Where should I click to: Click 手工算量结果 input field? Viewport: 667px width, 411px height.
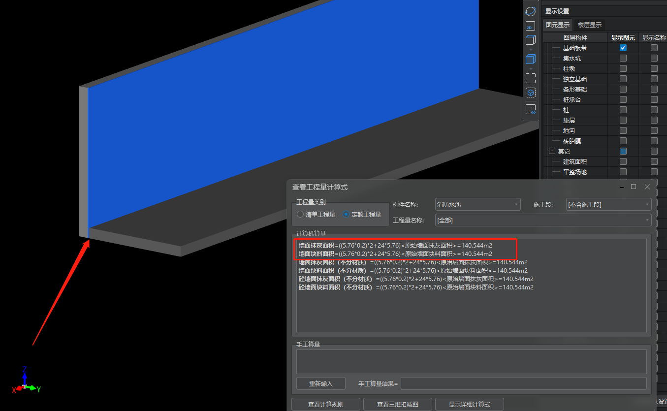524,383
